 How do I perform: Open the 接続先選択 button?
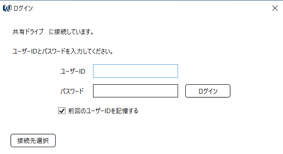coord(33,140)
